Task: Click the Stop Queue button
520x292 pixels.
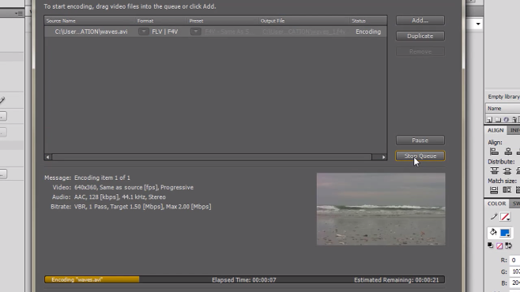Action: (420, 156)
